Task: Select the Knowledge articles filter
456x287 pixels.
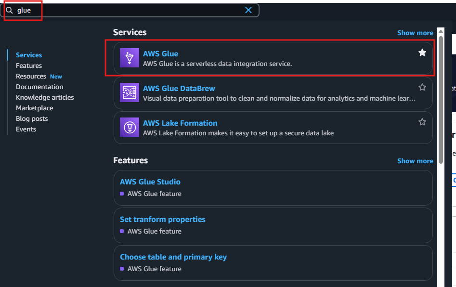Action: point(45,97)
